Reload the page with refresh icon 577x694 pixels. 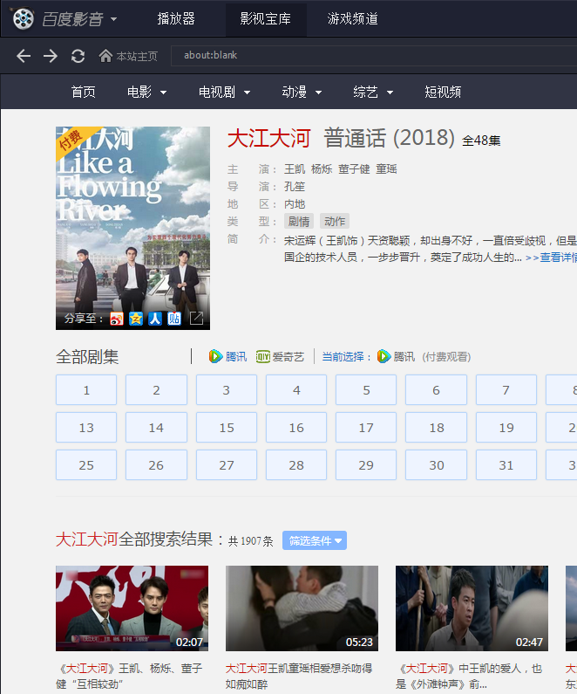pyautogui.click(x=78, y=56)
